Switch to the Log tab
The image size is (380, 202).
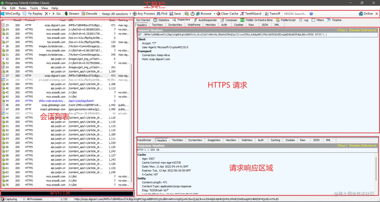point(303,20)
